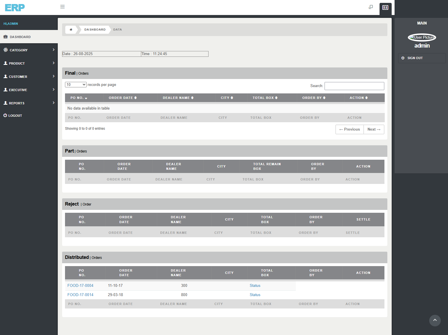Viewport: 448px width, 335px height.
Task: Click the User Picture avatar
Action: click(422, 37)
